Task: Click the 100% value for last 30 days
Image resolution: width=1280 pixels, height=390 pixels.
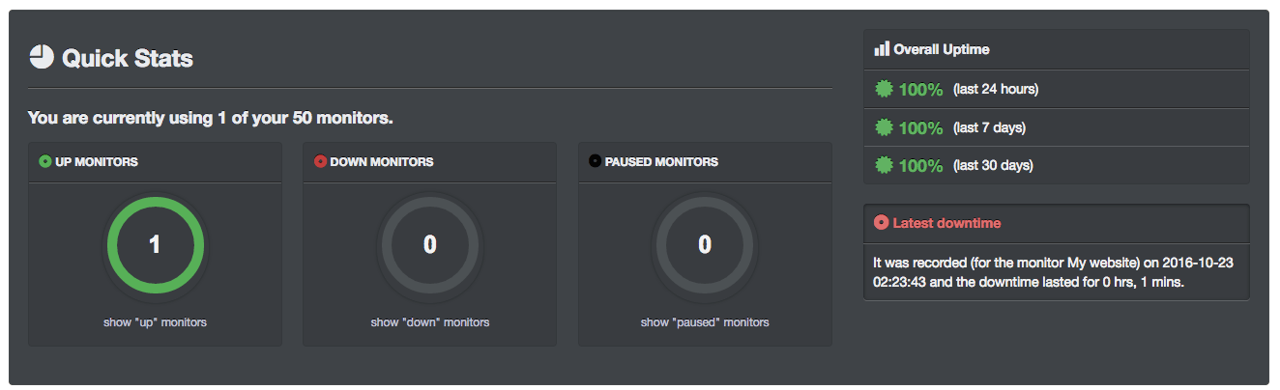Action: [920, 166]
